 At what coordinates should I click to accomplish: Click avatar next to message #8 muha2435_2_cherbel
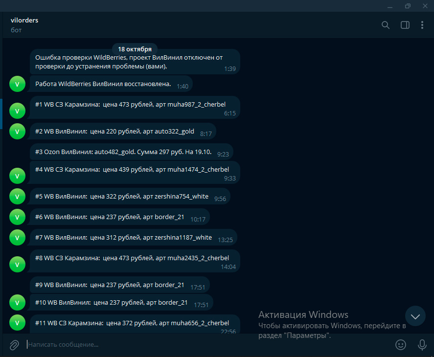point(18,264)
